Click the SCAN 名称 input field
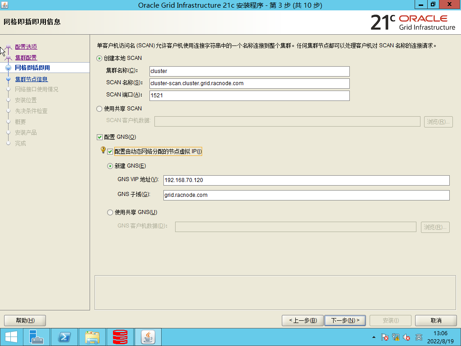The image size is (461, 346). [x=249, y=83]
